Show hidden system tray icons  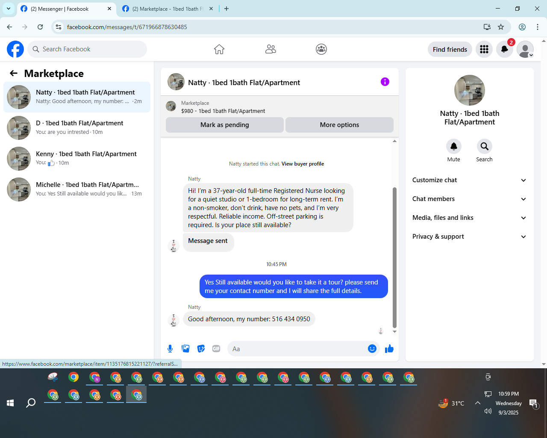click(x=478, y=403)
